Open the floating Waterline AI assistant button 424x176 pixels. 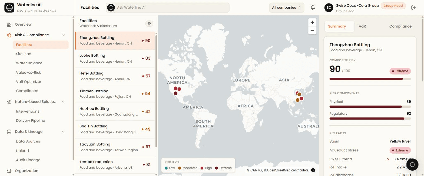coord(412,164)
